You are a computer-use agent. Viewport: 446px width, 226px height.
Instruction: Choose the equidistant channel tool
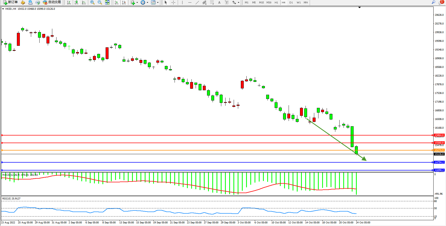pos(204,2)
